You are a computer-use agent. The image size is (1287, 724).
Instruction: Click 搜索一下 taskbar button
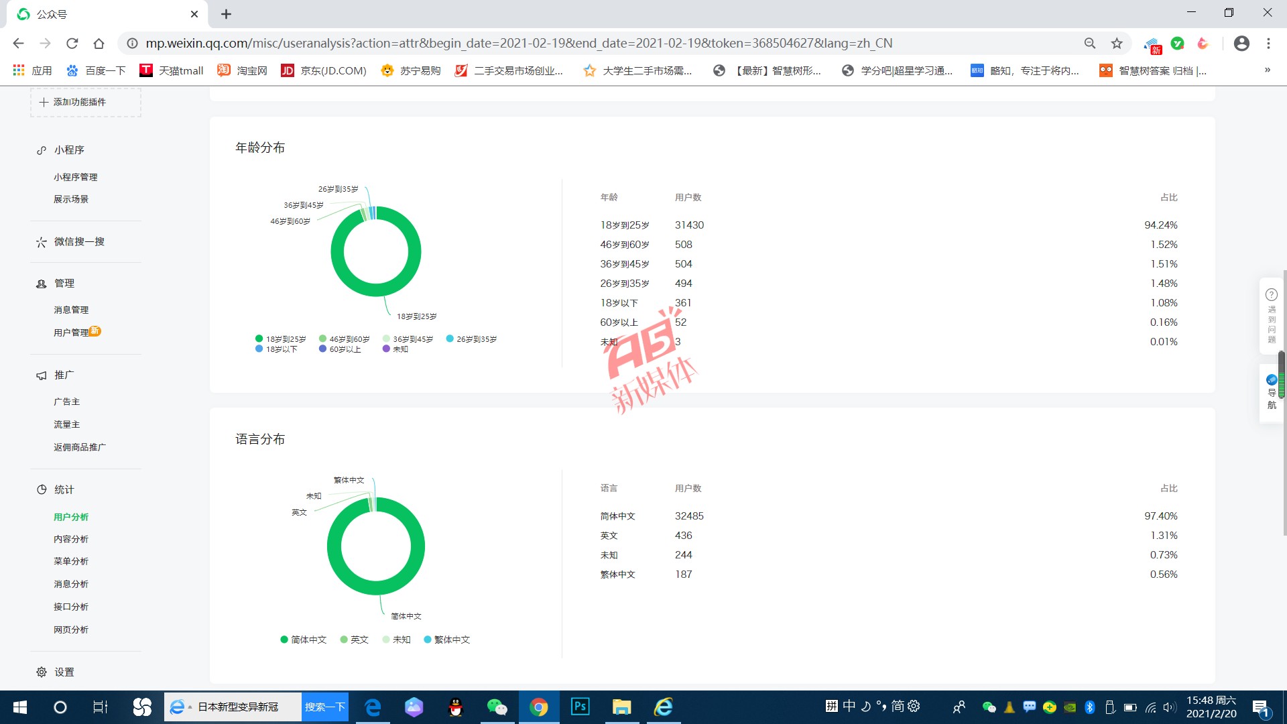pyautogui.click(x=325, y=707)
